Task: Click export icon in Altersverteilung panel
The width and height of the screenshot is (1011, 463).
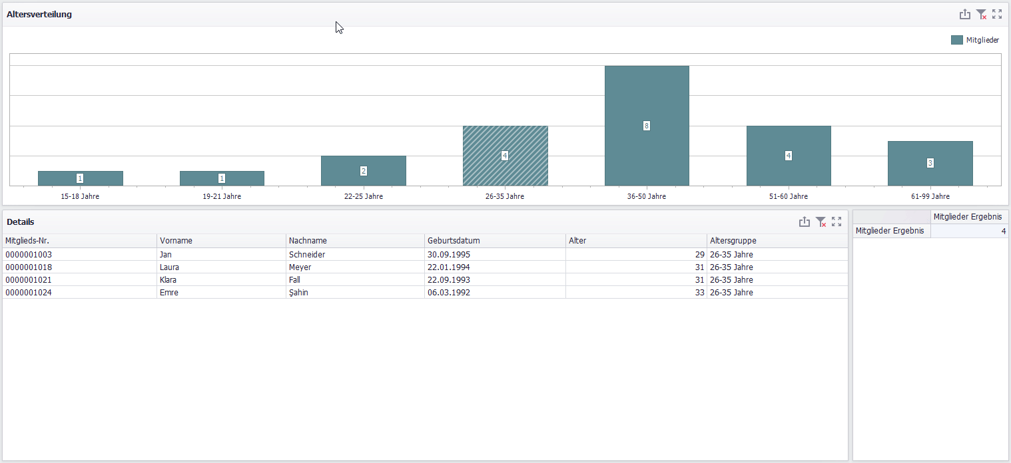Action: point(964,14)
